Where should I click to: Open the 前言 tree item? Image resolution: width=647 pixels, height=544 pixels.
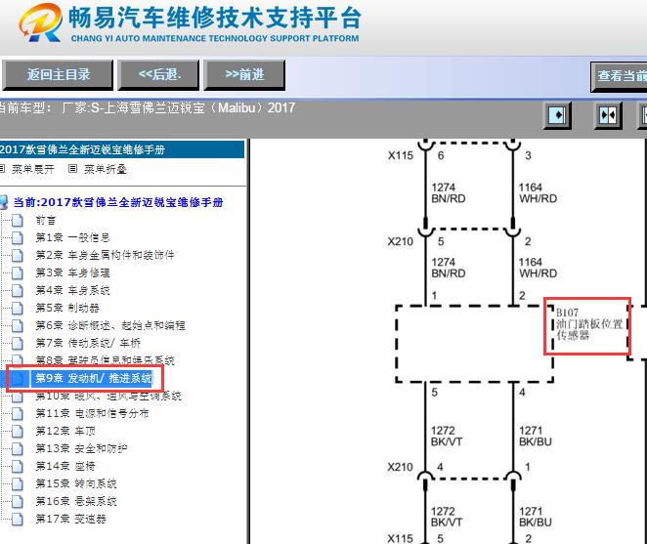(x=45, y=221)
